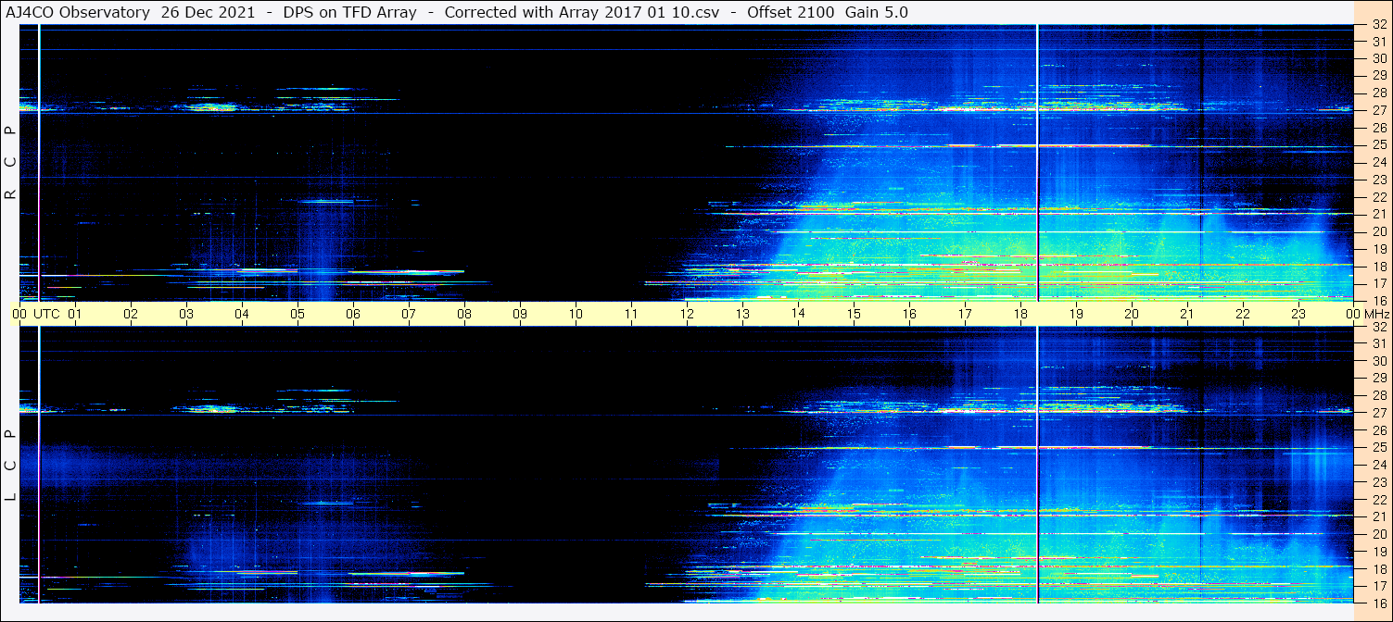
Task: Choose the 22 MHz label of the LCP panel
Action: 1378,499
